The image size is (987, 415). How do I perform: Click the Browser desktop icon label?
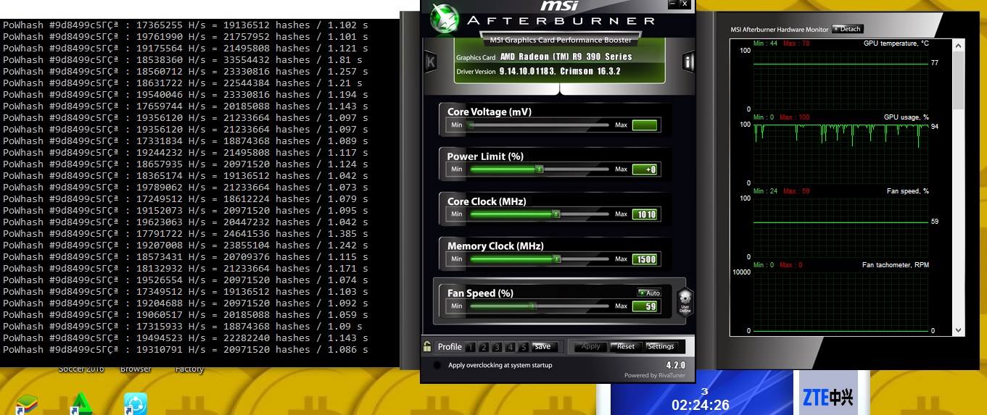tap(136, 369)
